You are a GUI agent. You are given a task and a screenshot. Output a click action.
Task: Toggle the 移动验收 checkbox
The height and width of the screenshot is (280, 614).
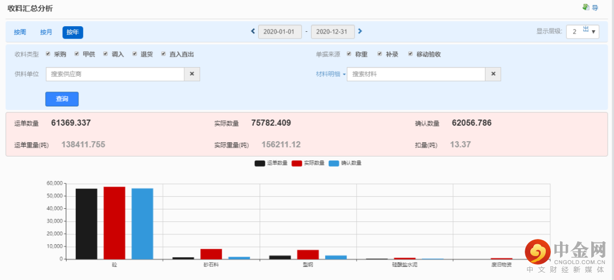click(410, 53)
